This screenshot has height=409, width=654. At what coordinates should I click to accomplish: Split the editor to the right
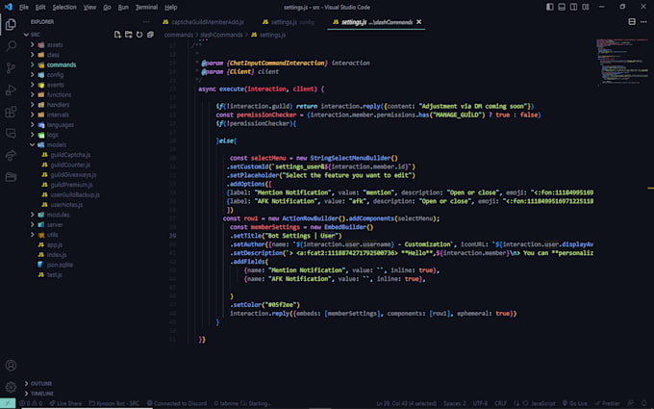632,22
